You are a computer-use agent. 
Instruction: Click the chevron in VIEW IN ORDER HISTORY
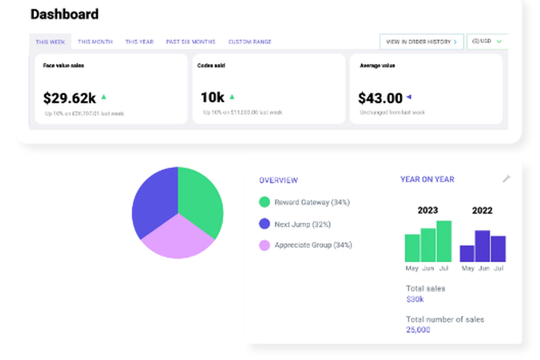[x=455, y=42]
